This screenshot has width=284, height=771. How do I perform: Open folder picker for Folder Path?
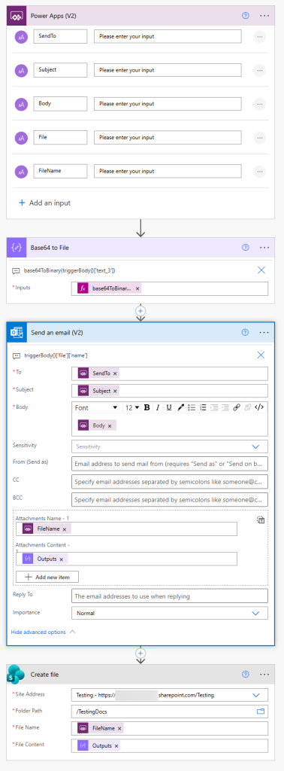tap(261, 711)
